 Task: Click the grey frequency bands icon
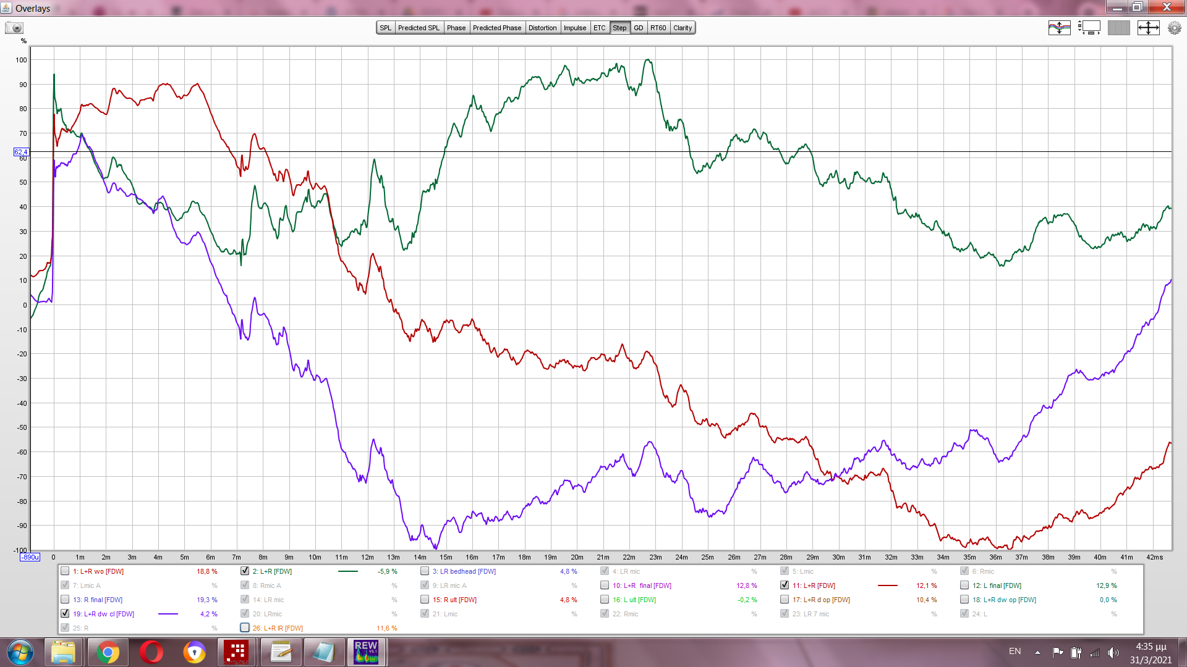(1118, 28)
